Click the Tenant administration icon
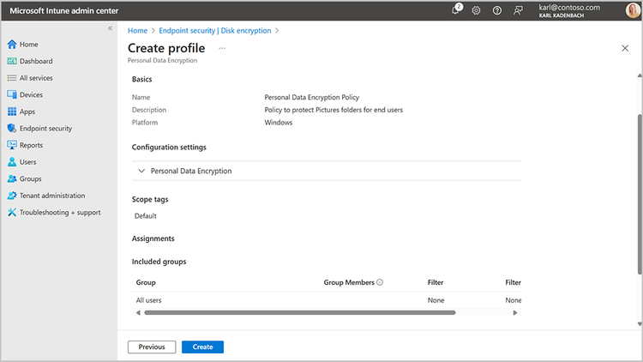The image size is (643, 362). coord(12,196)
